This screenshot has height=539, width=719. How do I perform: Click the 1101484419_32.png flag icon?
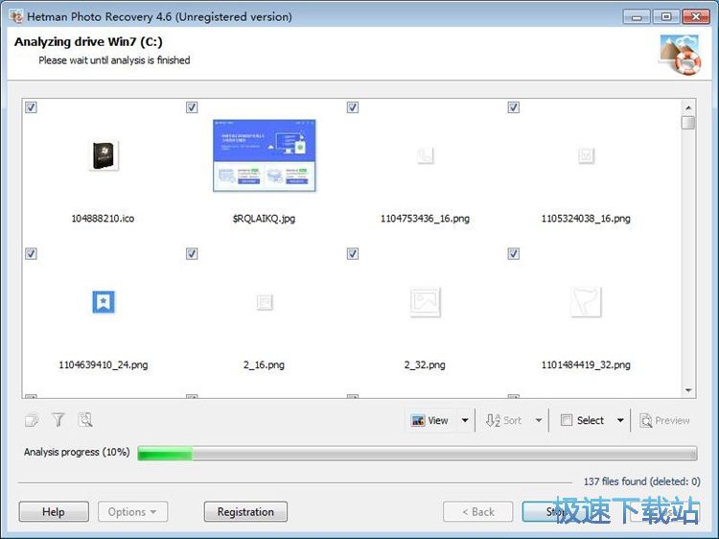pyautogui.click(x=586, y=302)
